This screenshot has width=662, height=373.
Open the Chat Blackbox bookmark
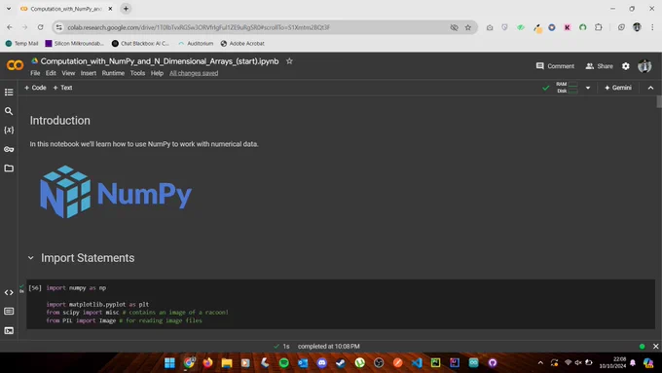[x=140, y=44]
